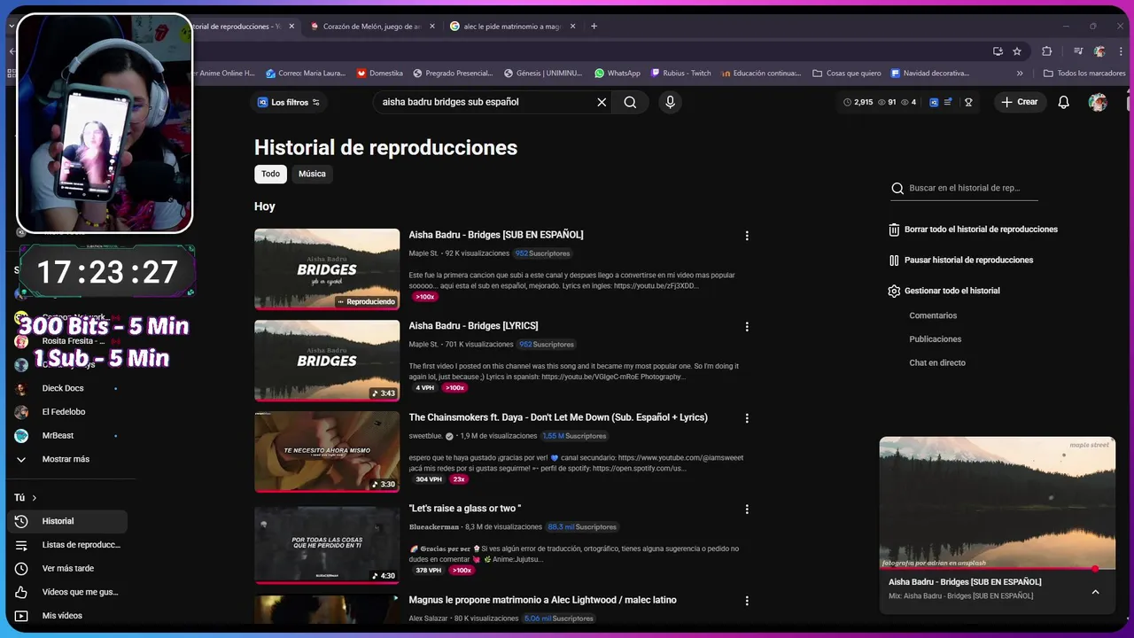Select the Todo filter chip
The width and height of the screenshot is (1134, 638).
click(x=270, y=174)
